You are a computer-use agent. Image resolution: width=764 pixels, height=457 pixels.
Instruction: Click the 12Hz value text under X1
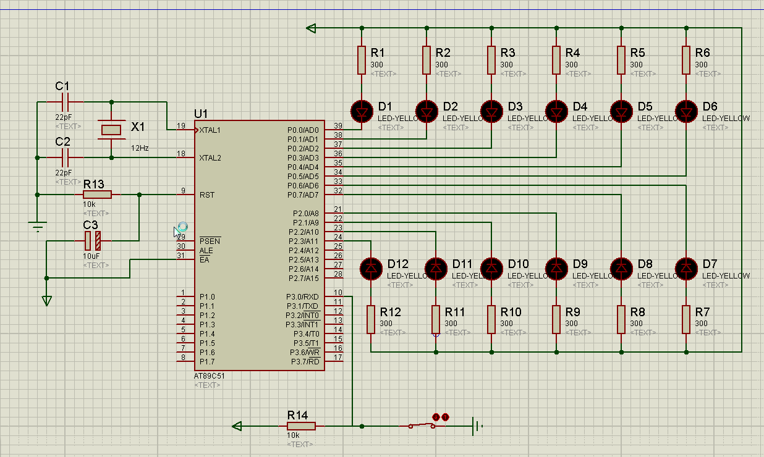[x=139, y=149]
